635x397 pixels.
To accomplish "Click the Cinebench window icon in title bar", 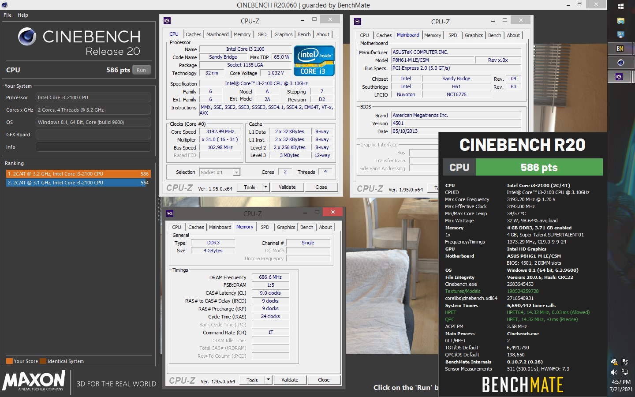I will 4,5.
